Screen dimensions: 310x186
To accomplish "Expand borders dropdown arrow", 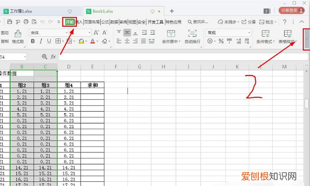I will pos(63,41).
